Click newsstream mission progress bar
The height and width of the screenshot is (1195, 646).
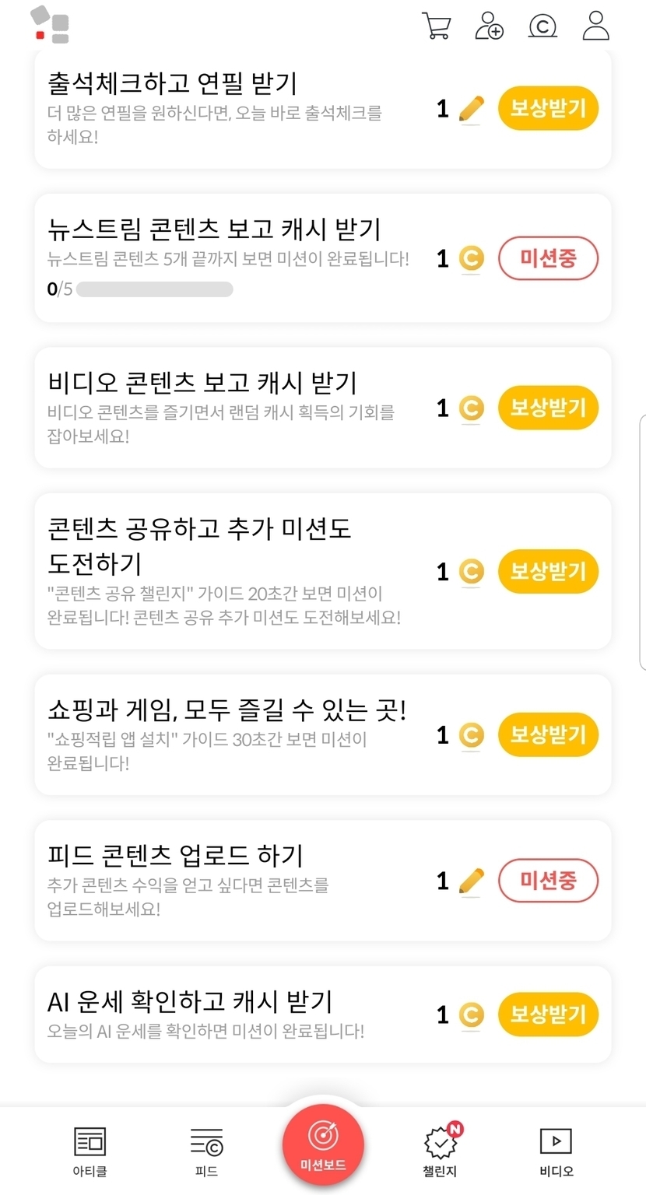[x=154, y=289]
